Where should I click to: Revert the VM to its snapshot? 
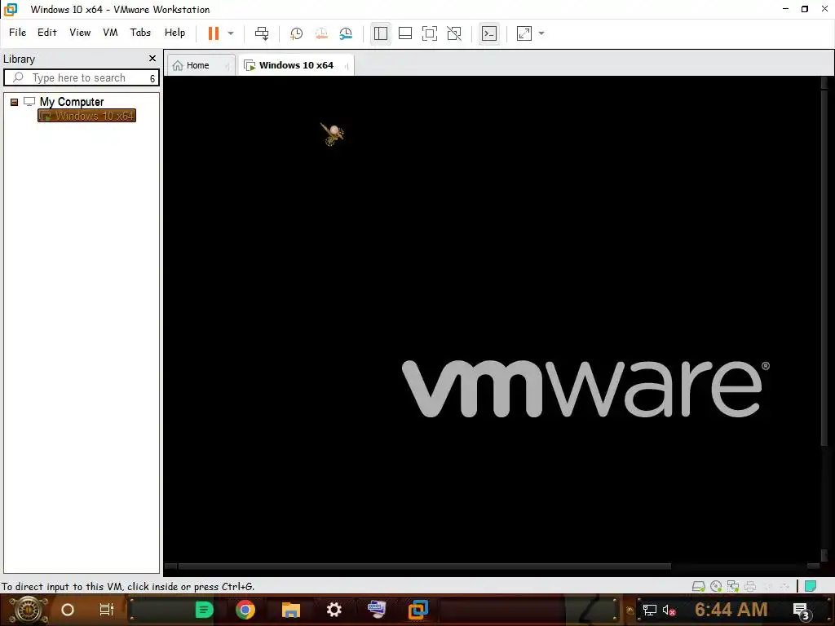click(x=321, y=33)
